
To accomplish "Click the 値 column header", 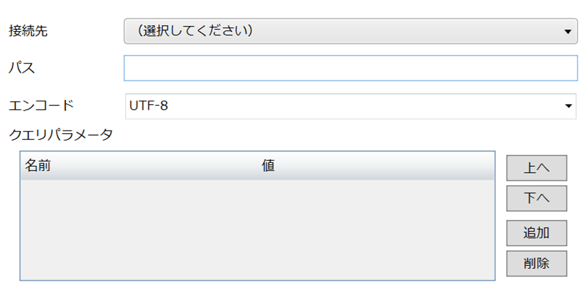I will [x=268, y=166].
